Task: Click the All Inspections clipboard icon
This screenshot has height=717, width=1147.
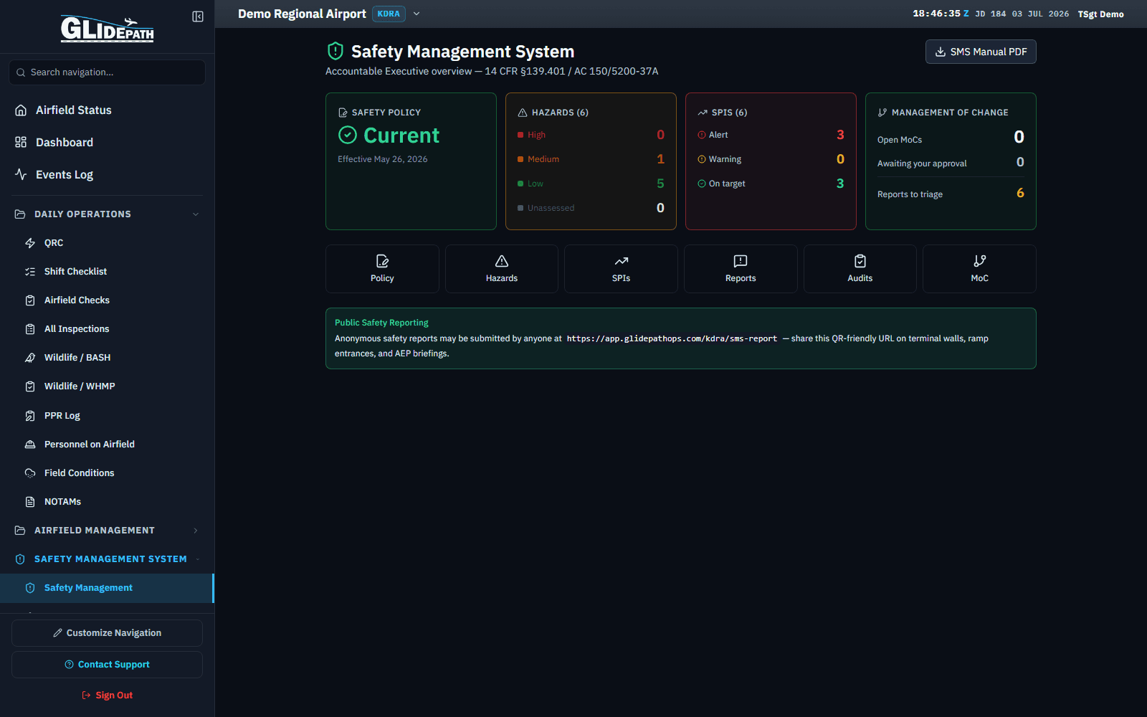Action: pos(30,329)
